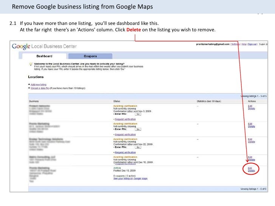Viewport: 275px width, 206px height.
Task: Click the prontomarketing@gmail.com account text
Action: 213,44
